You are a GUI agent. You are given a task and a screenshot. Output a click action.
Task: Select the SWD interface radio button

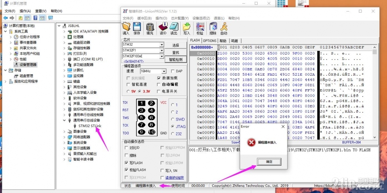[x=172, y=119]
